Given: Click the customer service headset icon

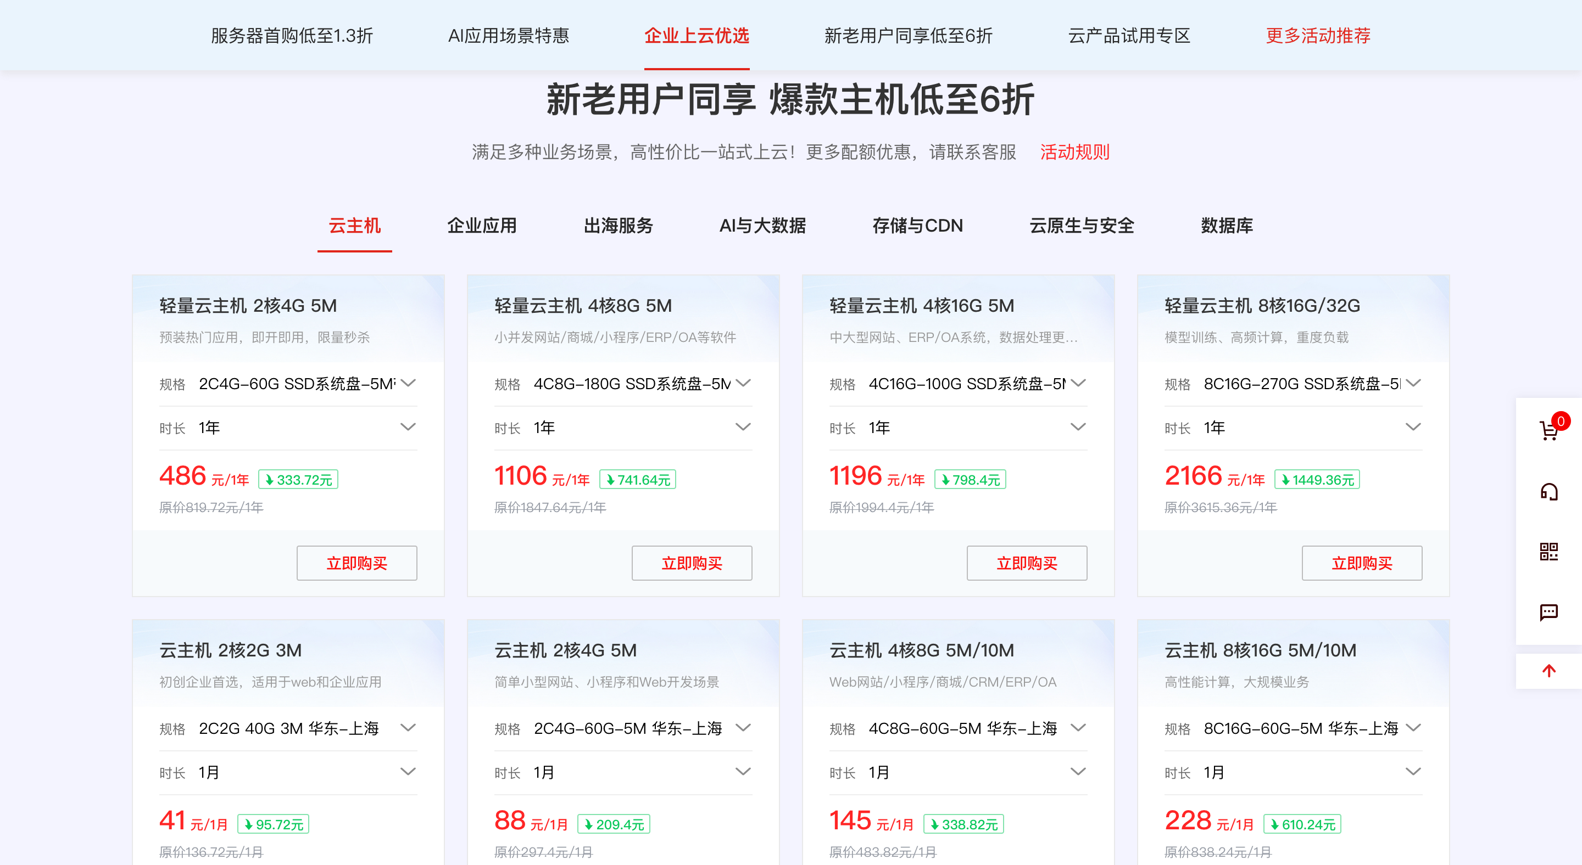Looking at the screenshot, I should (x=1548, y=491).
